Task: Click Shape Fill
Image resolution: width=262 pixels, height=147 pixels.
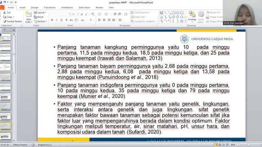Action: (x=214, y=13)
